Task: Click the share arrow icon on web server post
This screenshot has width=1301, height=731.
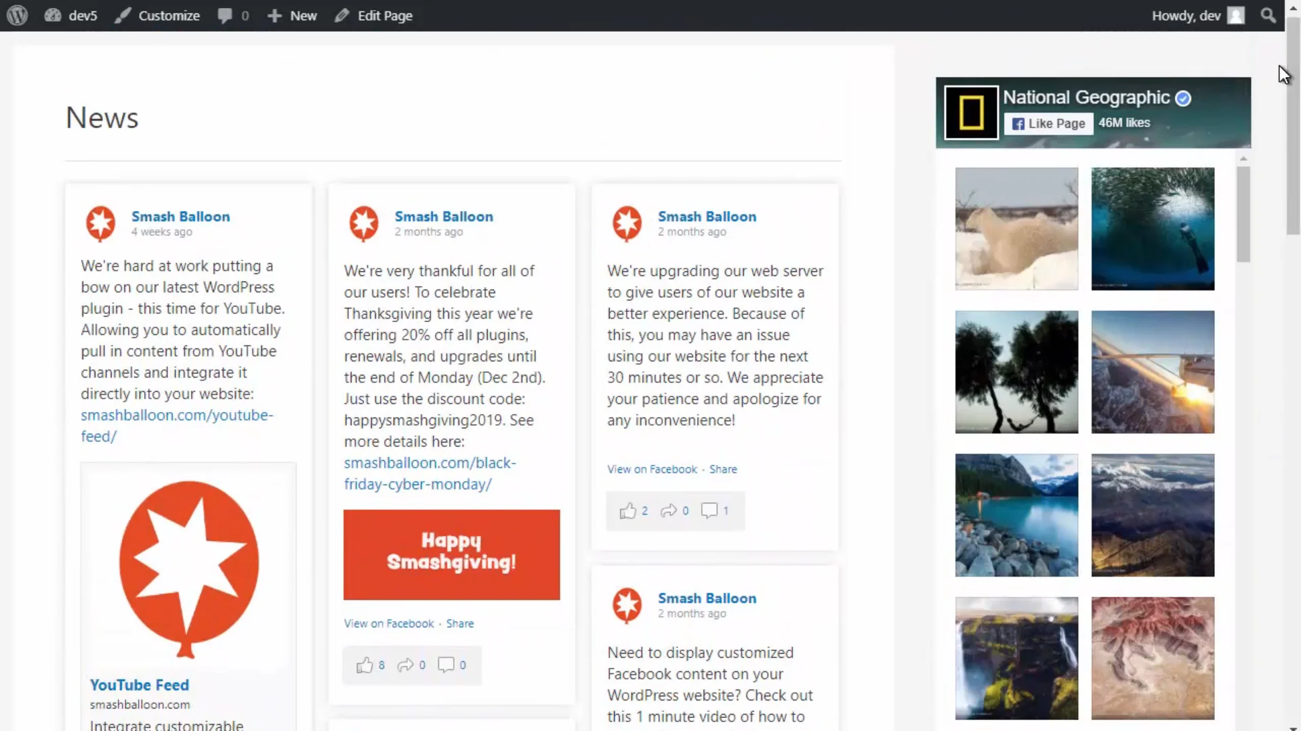Action: pos(668,510)
